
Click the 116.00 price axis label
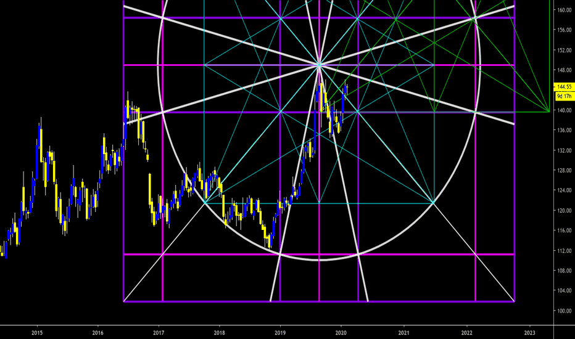(x=565, y=231)
